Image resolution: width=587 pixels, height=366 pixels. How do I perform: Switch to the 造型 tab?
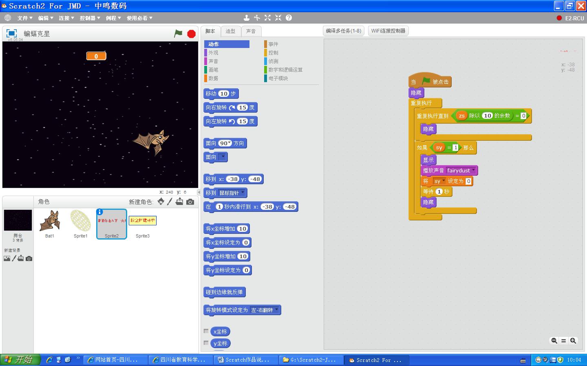230,31
